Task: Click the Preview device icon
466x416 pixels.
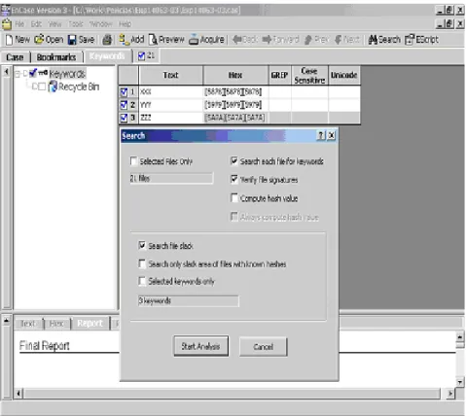Action: (x=153, y=40)
